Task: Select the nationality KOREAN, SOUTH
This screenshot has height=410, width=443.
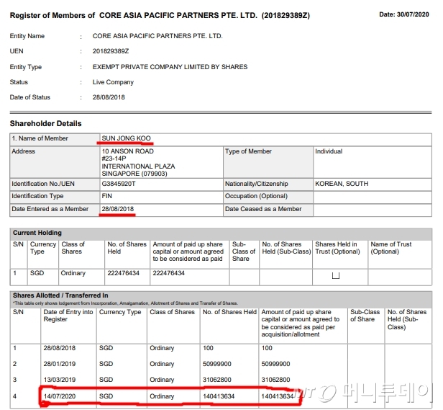Action: [342, 184]
